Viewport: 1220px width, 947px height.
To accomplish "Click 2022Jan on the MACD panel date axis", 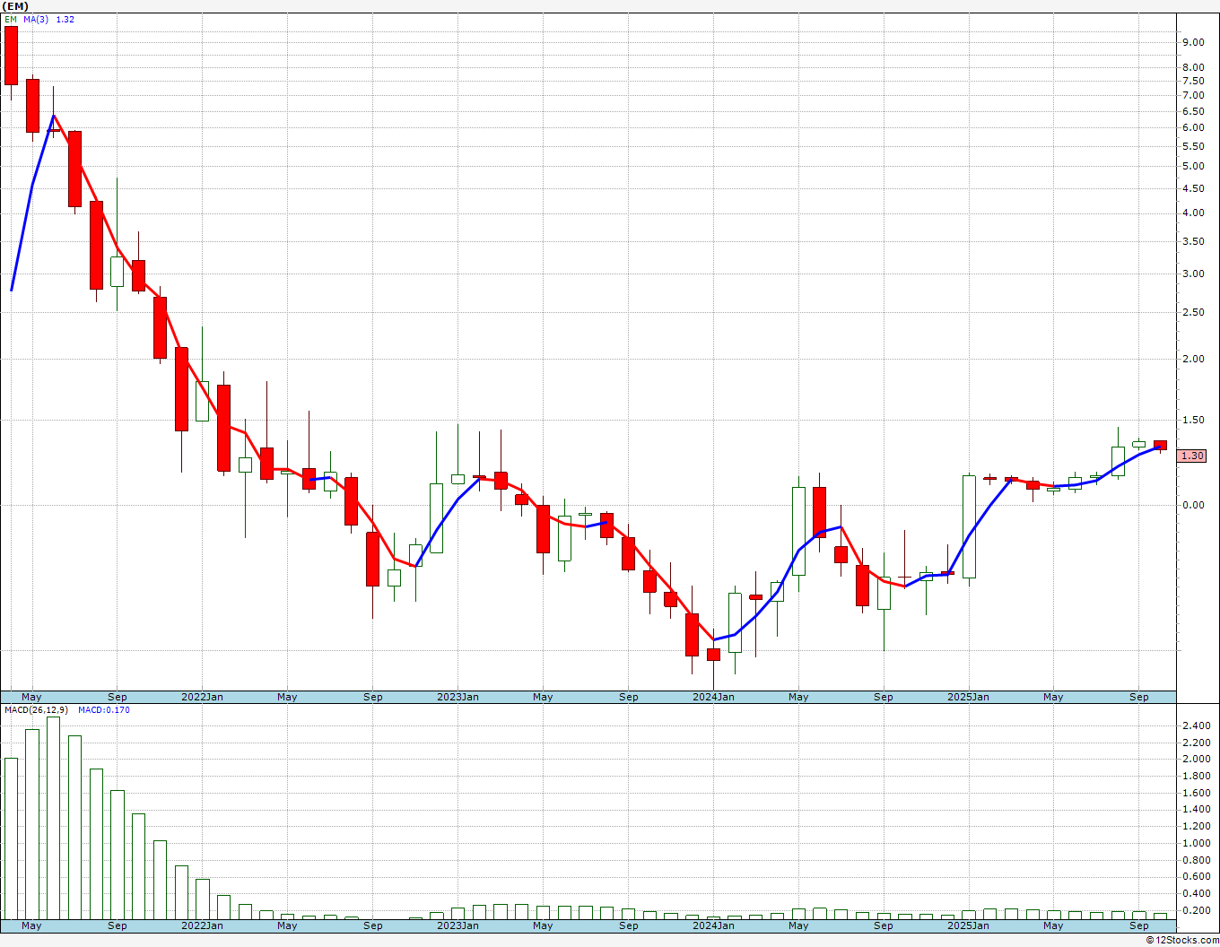I will click(202, 925).
